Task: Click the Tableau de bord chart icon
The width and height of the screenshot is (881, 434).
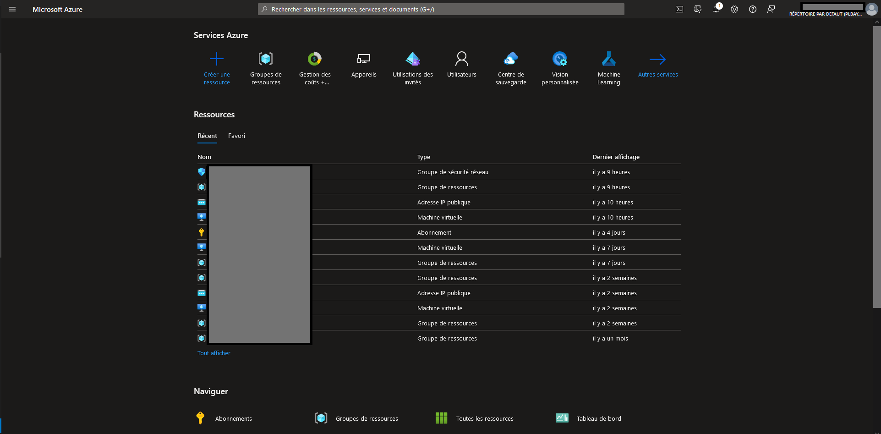Action: point(562,418)
